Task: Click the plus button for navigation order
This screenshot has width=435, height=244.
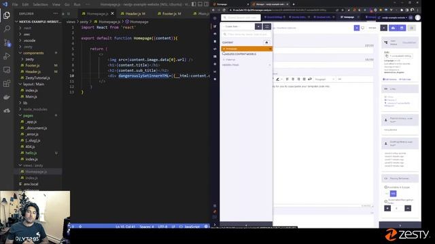Action: click(387, 208)
